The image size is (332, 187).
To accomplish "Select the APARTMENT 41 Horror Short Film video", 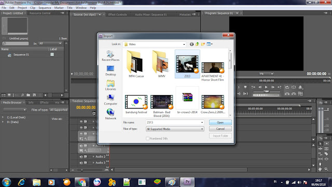I will point(213,72).
